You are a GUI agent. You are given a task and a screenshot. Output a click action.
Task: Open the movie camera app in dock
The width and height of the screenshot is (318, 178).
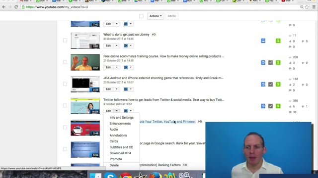[184, 175]
